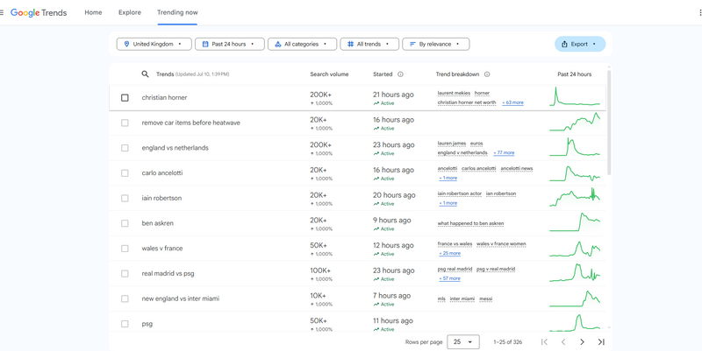Open the United Kingdom location dropdown
The width and height of the screenshot is (702, 351).
click(x=154, y=45)
